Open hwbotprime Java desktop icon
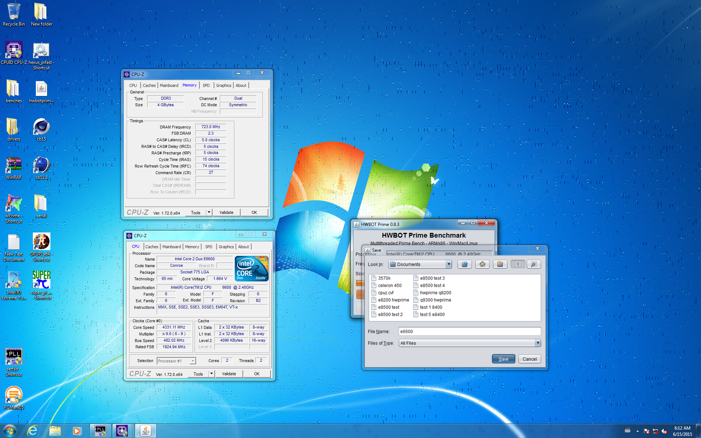Viewport: 701px width, 438px height. [41, 91]
